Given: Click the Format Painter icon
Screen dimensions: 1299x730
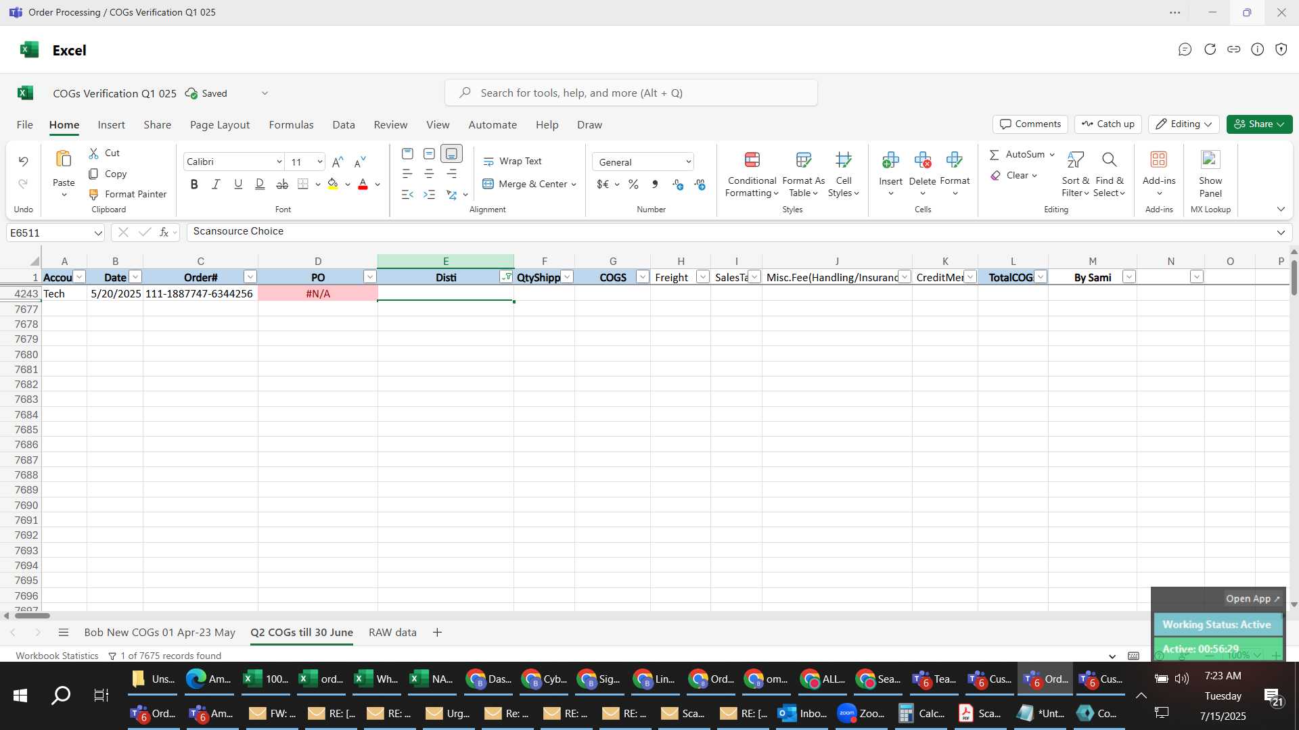Looking at the screenshot, I should click(x=94, y=195).
